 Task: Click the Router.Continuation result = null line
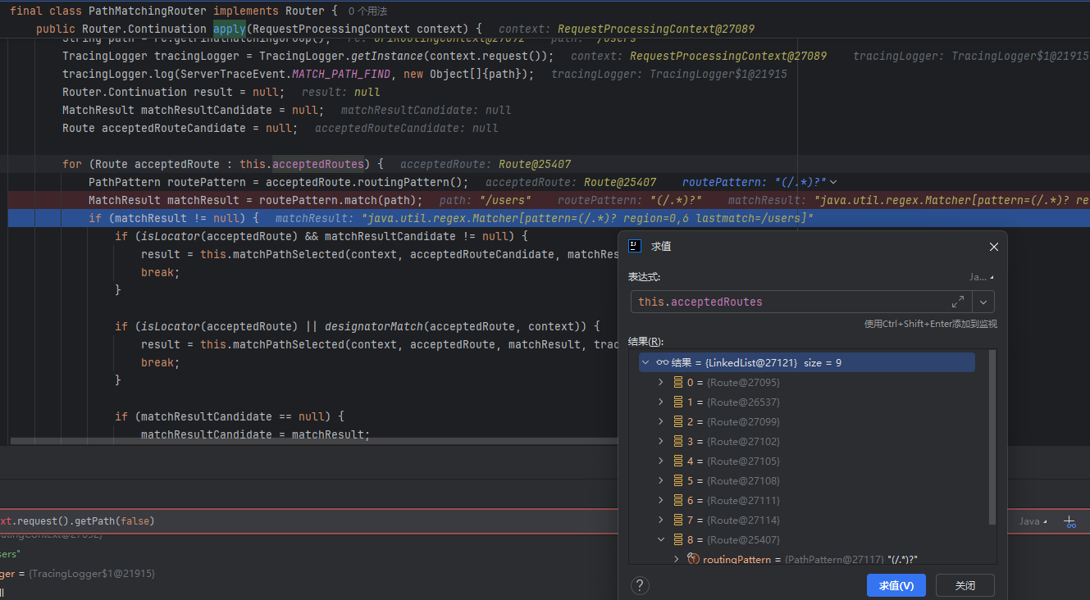tap(174, 92)
